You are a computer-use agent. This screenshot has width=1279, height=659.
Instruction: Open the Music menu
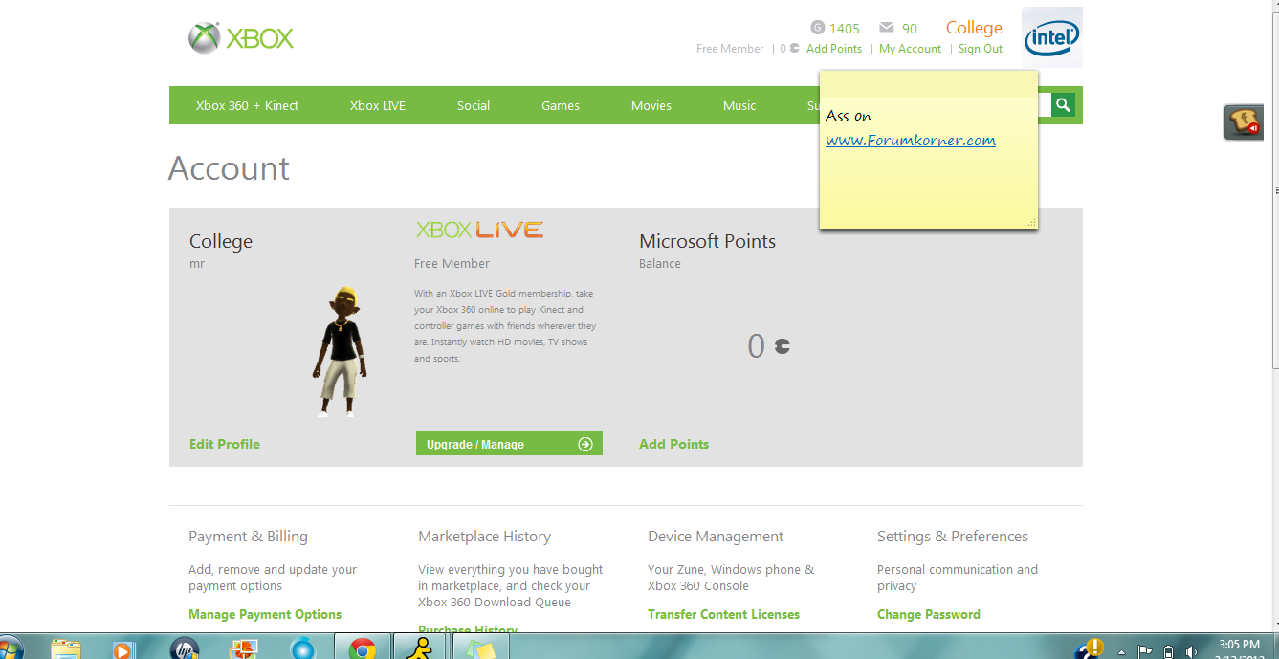(739, 105)
